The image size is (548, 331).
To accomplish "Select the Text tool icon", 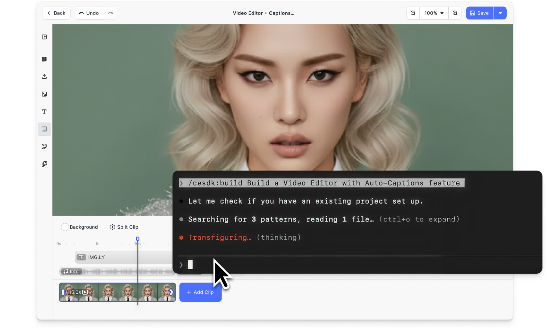I will click(44, 112).
